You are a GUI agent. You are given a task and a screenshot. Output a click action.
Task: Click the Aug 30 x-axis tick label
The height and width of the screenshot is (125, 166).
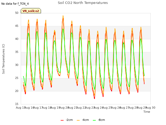coord(150,108)
